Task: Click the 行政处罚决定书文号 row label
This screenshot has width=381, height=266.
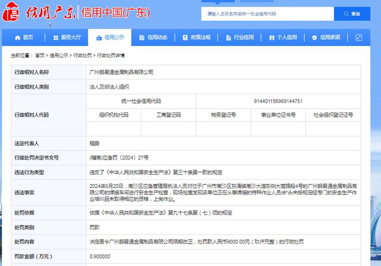Action: pyautogui.click(x=36, y=158)
